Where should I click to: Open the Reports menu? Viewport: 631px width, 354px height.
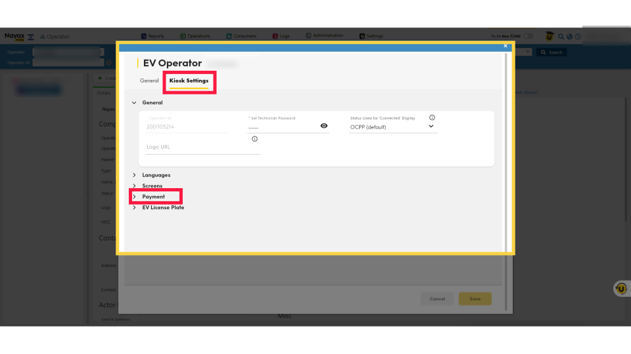pyautogui.click(x=152, y=36)
